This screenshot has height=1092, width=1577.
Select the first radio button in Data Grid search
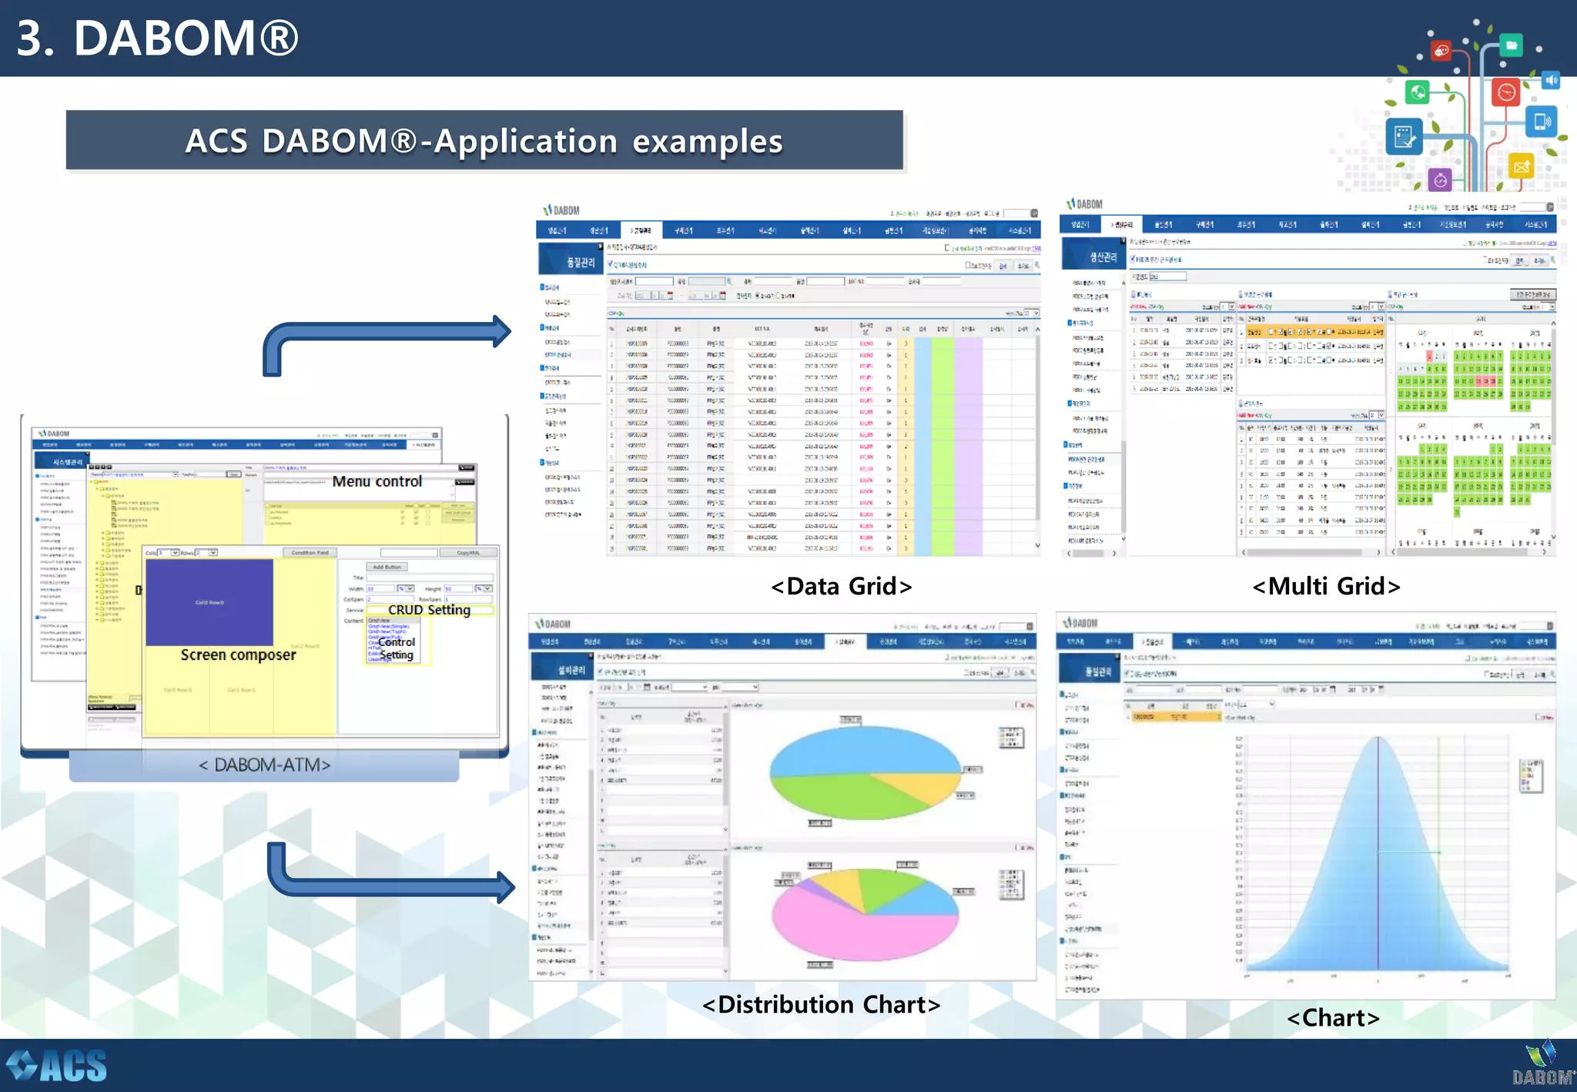tap(758, 296)
